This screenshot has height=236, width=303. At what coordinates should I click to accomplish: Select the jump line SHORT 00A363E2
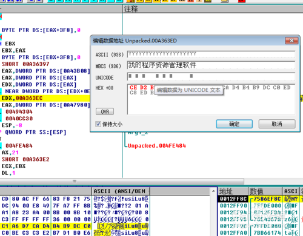[x=25, y=160]
